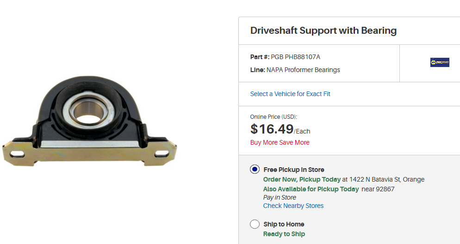Image resolution: width=460 pixels, height=244 pixels.
Task: Click the Order Now, Pickup Today text
Action: (302, 179)
